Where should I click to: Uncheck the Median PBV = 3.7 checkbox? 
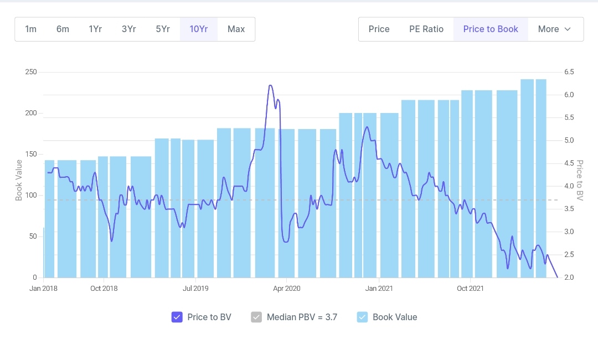(256, 317)
